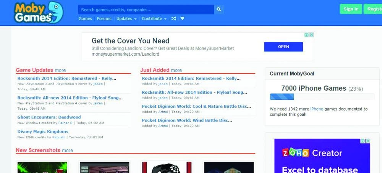Expand the Updates dropdown menu
Screen dimensions: 382x173
pos(126,19)
